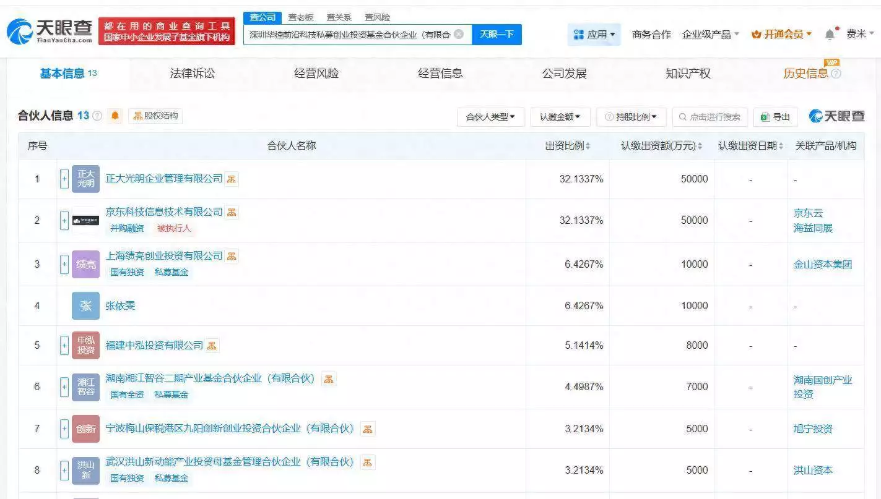
Task: Select the 基本信息 tab
Action: tap(68, 74)
